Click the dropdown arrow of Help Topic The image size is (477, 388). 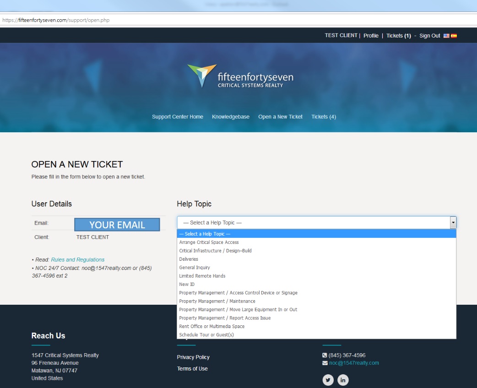point(453,223)
